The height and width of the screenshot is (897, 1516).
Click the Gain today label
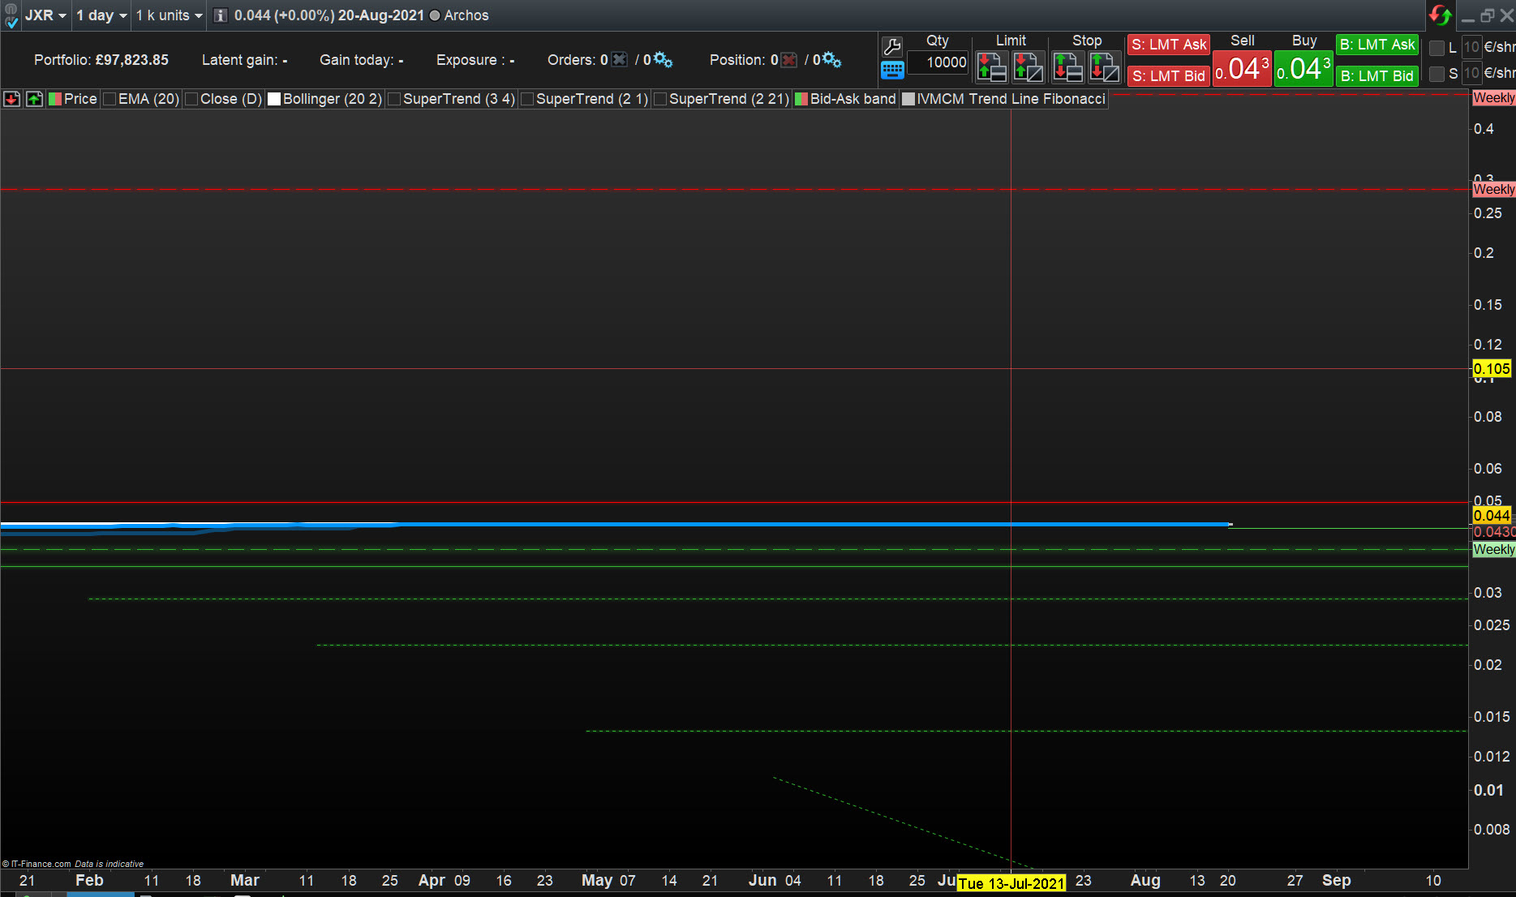(x=362, y=60)
